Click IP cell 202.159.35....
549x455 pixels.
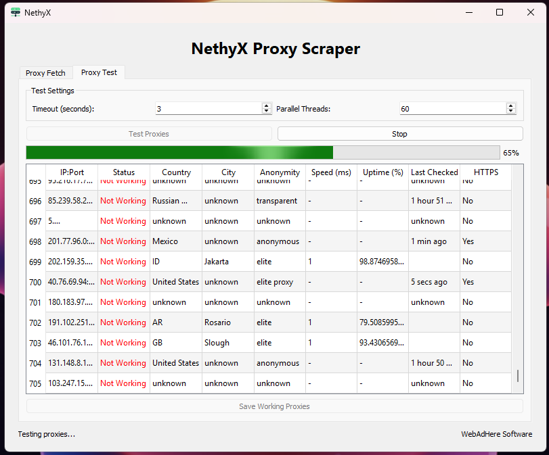click(72, 262)
